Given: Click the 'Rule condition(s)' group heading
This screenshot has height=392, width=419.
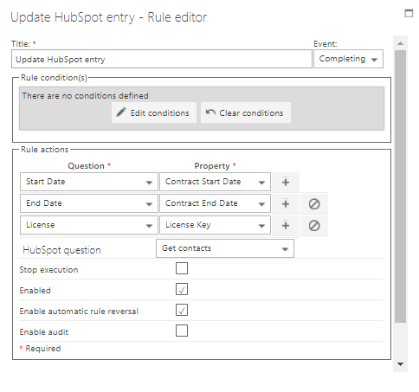Looking at the screenshot, I should [54, 78].
